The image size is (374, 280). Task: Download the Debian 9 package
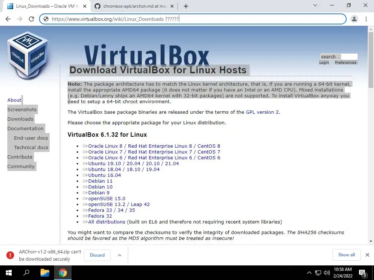tap(99, 192)
